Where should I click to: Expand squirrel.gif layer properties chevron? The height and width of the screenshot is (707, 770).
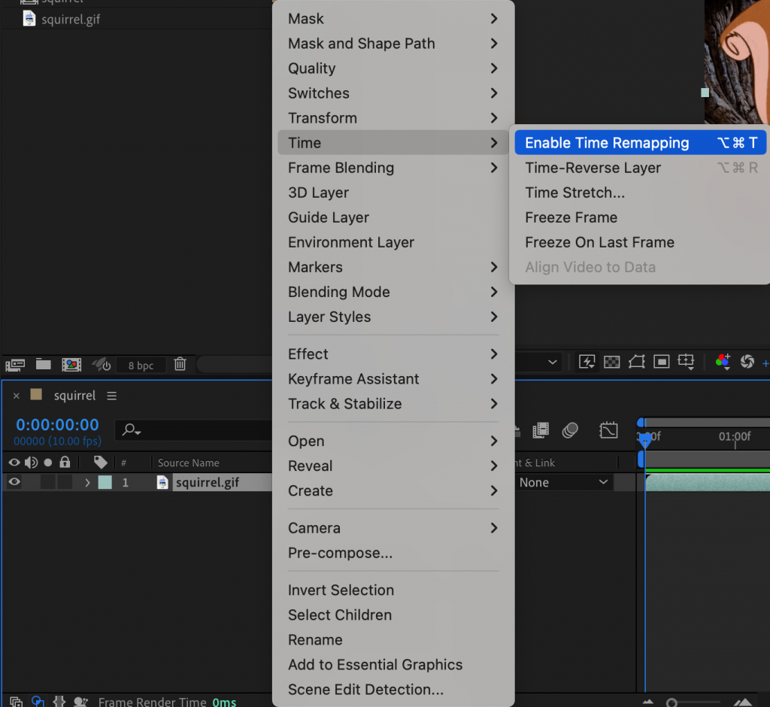[x=88, y=482]
